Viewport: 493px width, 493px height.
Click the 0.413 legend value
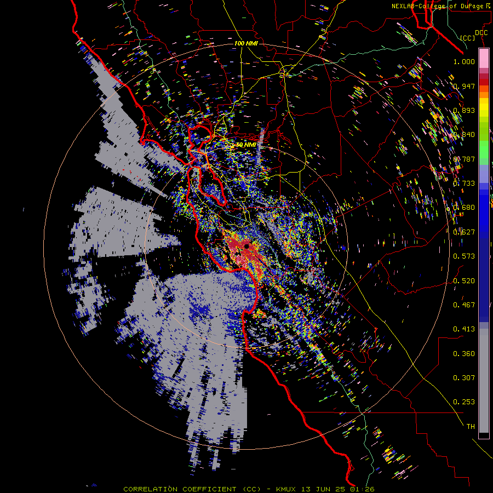[464, 329]
